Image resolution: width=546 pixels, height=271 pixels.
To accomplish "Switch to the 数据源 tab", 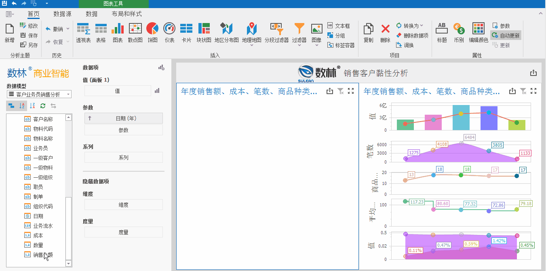I will [x=62, y=14].
